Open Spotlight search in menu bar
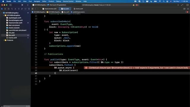Image resolution: width=190 pixels, height=107 pixels. (x=164, y=1)
